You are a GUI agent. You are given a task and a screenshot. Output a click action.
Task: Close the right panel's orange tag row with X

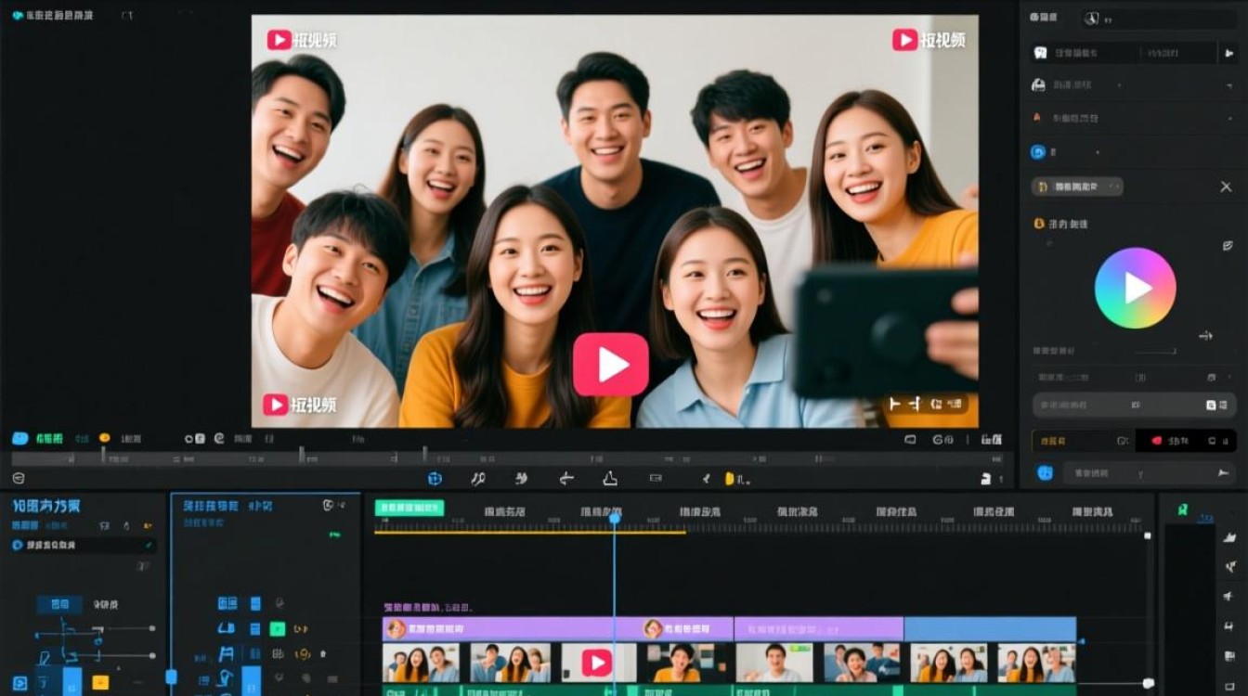[x=1226, y=187]
